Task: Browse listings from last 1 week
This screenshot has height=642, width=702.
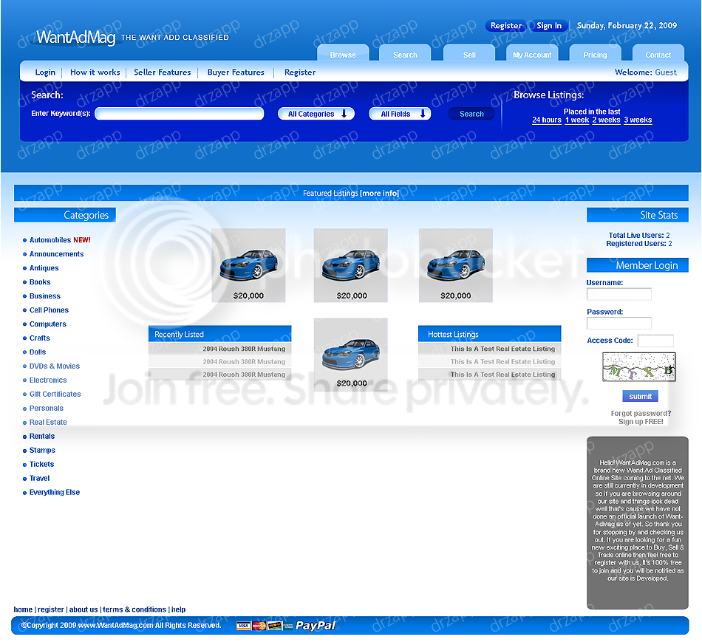Action: tap(577, 120)
